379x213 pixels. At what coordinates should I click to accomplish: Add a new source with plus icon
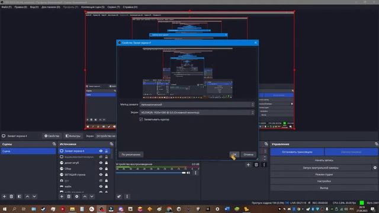(62, 196)
